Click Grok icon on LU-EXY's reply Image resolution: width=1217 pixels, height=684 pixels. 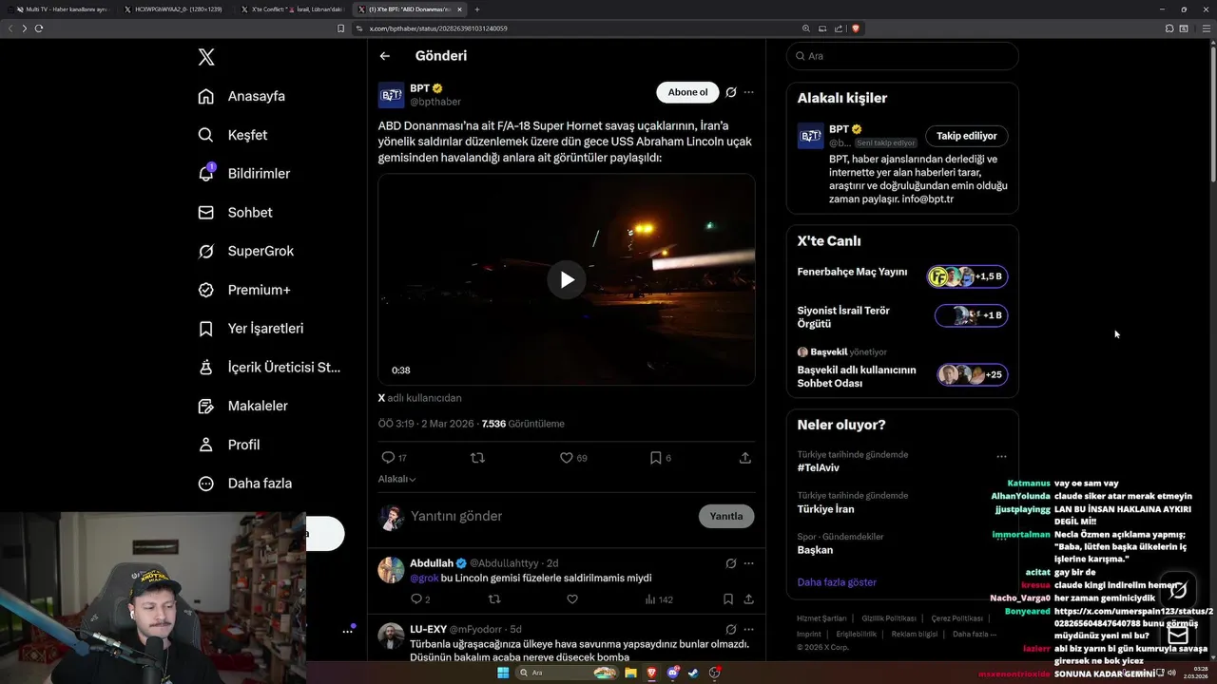tap(730, 629)
